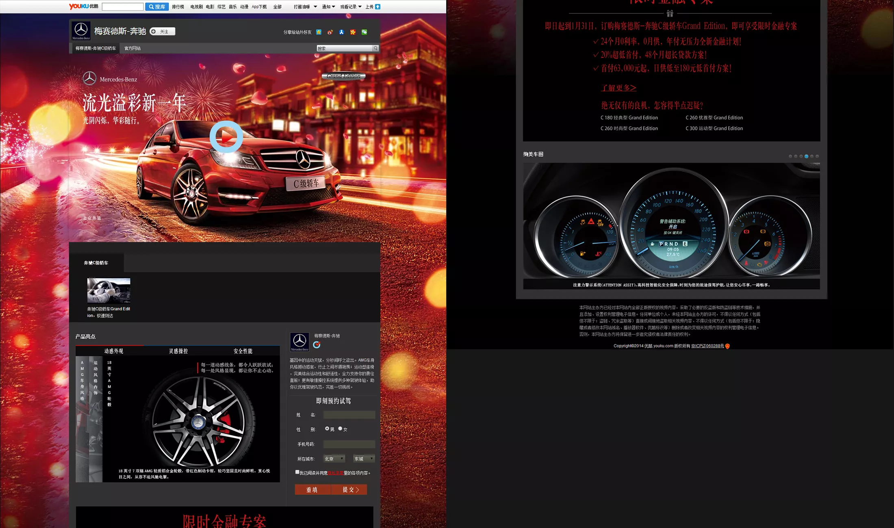Select 梅赛德斯-奔驰C级轿车 channel tab
894x528 pixels.
96,48
